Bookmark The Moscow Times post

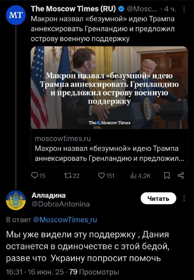point(167,176)
